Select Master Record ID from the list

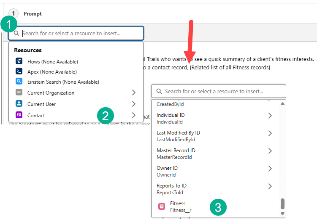coord(176,153)
